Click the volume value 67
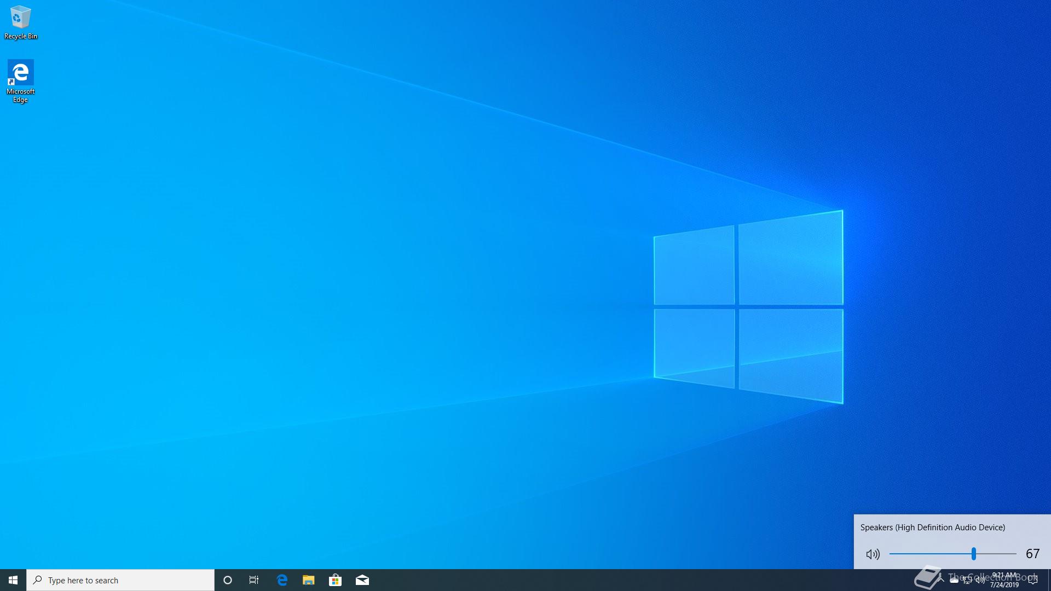Image resolution: width=1051 pixels, height=591 pixels. coord(1032,554)
